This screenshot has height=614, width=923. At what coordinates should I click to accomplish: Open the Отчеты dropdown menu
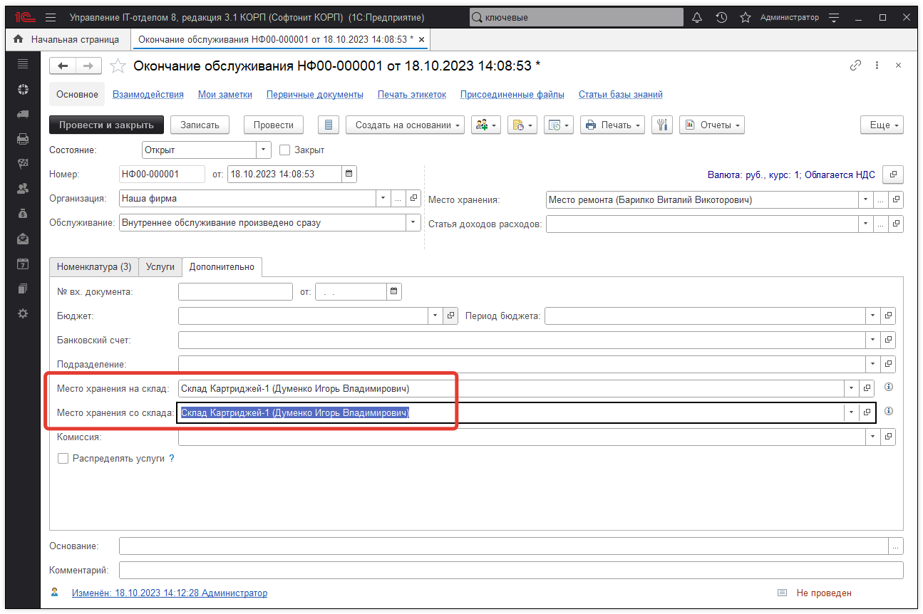click(x=711, y=125)
